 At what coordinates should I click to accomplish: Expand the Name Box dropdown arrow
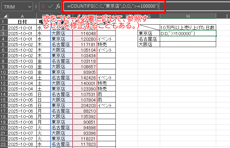[30, 6]
